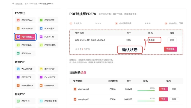The height and width of the screenshot is (108, 191).
Task: Download the converted sample.pdf
Action: [x=163, y=99]
